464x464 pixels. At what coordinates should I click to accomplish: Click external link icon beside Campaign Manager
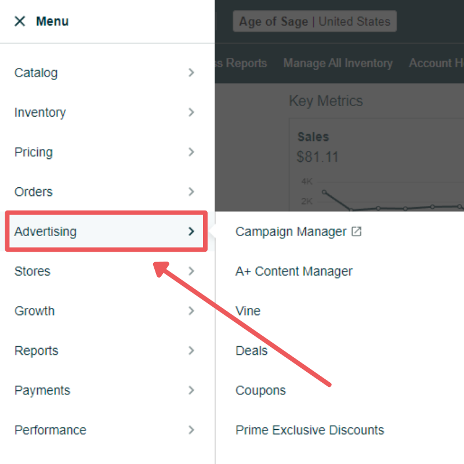click(x=357, y=231)
